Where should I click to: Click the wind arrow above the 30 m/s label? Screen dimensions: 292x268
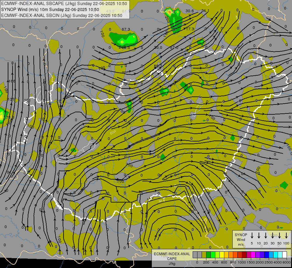273,235
